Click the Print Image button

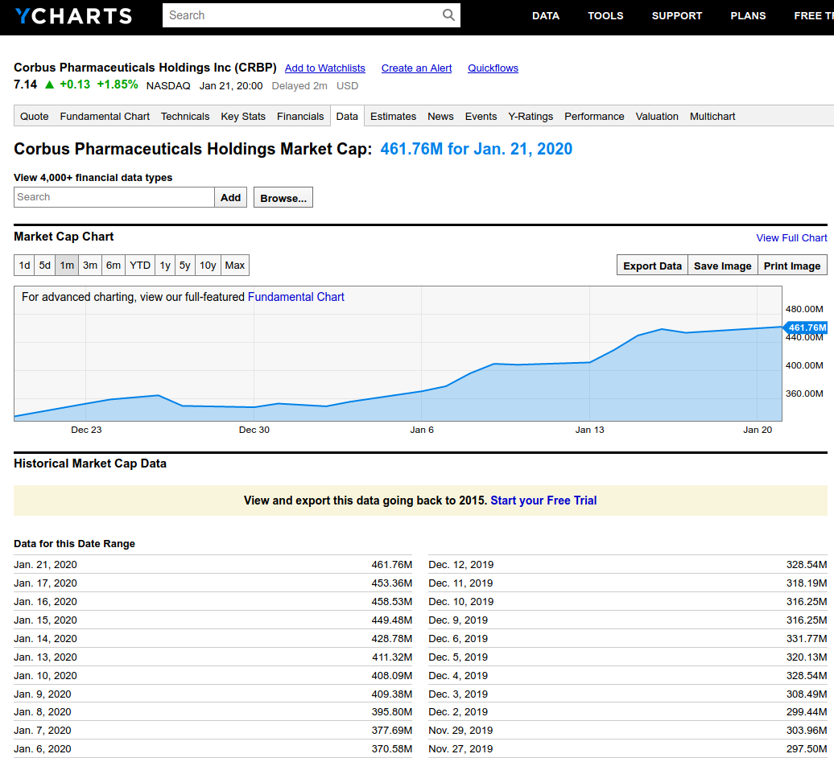[x=792, y=266]
